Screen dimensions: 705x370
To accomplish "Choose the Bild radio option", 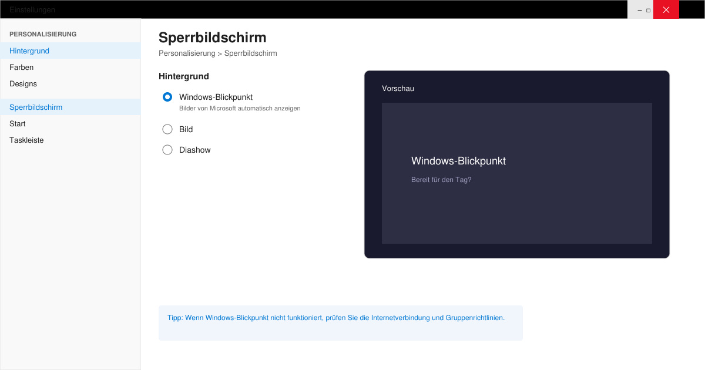I will point(167,129).
